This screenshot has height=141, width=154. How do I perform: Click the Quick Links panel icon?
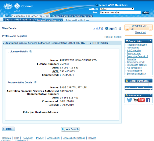coord(127,41)
